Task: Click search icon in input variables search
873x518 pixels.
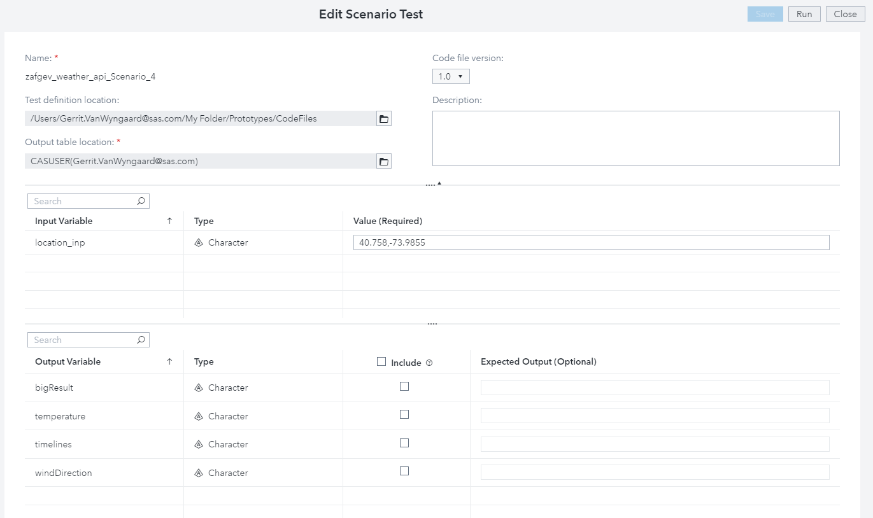Action: [x=141, y=201]
